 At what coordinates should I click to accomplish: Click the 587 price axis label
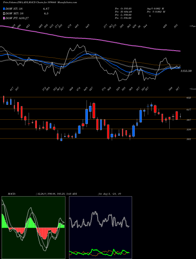click(x=189, y=120)
